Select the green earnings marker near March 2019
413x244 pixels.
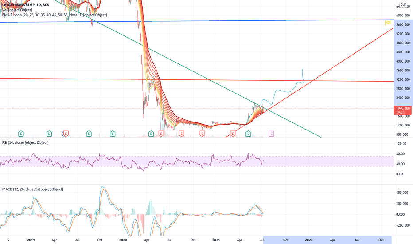click(49, 134)
